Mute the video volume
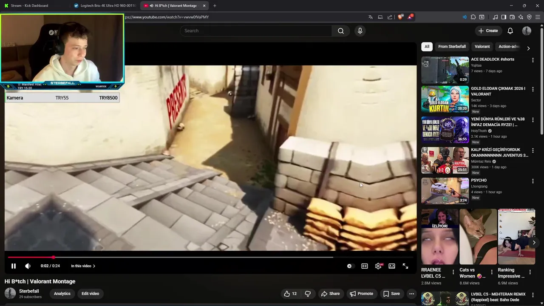544x306 pixels. coord(28,266)
